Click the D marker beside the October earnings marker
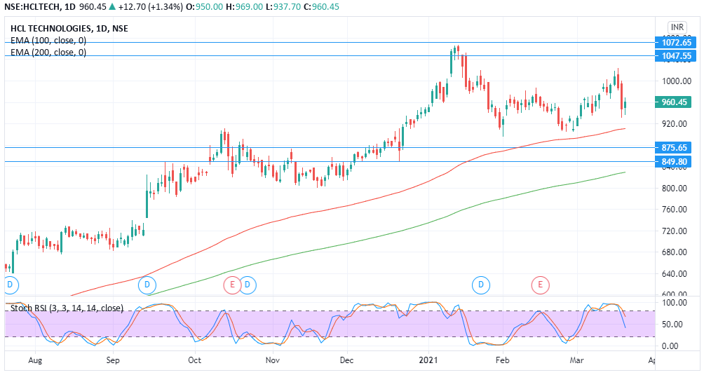Viewport: 704px width, 375px height. [248, 285]
